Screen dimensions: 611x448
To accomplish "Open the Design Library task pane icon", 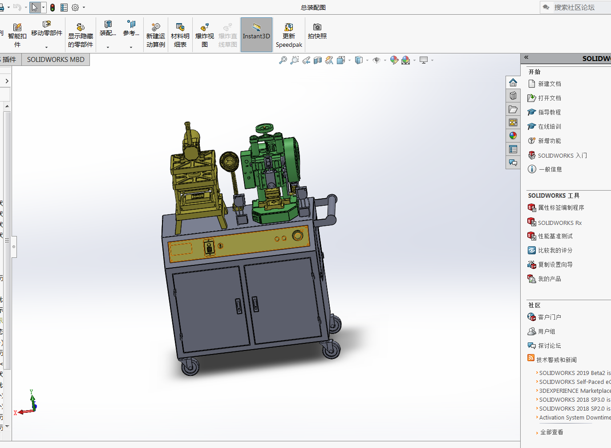I will (x=513, y=96).
